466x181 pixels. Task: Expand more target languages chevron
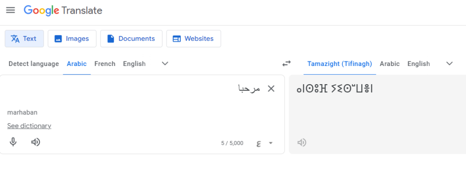point(450,64)
